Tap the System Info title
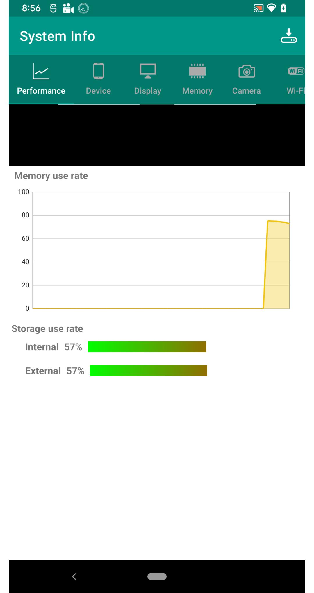Viewport: 314px width, 593px height. tap(58, 36)
